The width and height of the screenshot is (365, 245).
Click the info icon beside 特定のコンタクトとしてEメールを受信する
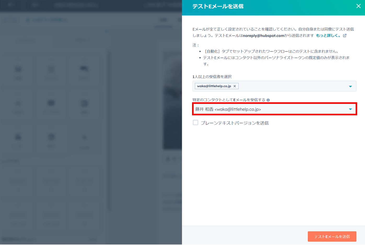(268, 100)
